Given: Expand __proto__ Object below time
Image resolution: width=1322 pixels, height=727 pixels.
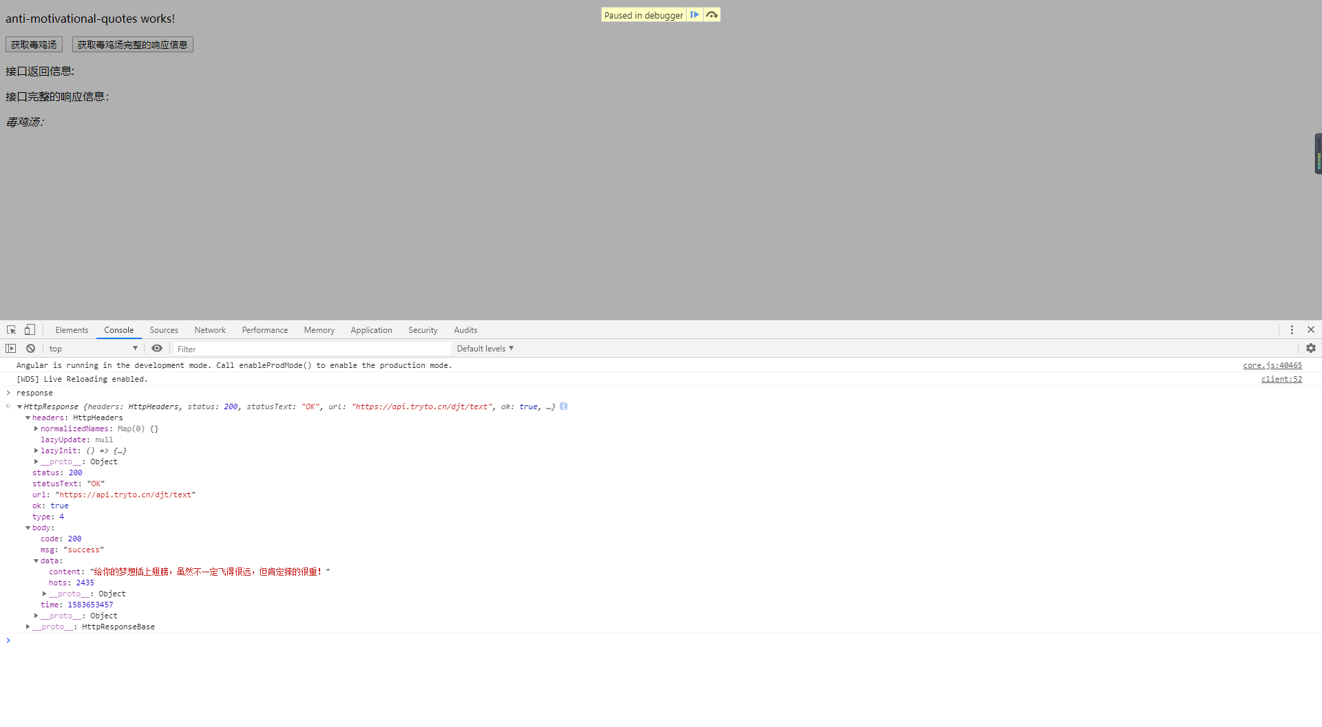Looking at the screenshot, I should pos(36,616).
